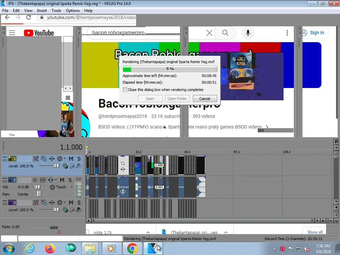Mute video track 3
Screen dimensions: 340x255
tap(71, 203)
